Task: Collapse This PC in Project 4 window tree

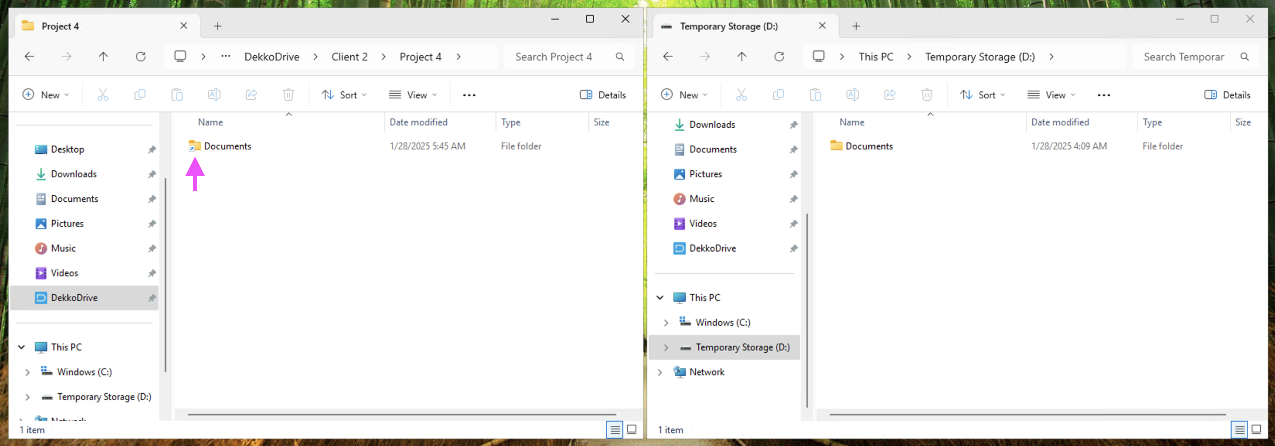Action: pos(21,347)
